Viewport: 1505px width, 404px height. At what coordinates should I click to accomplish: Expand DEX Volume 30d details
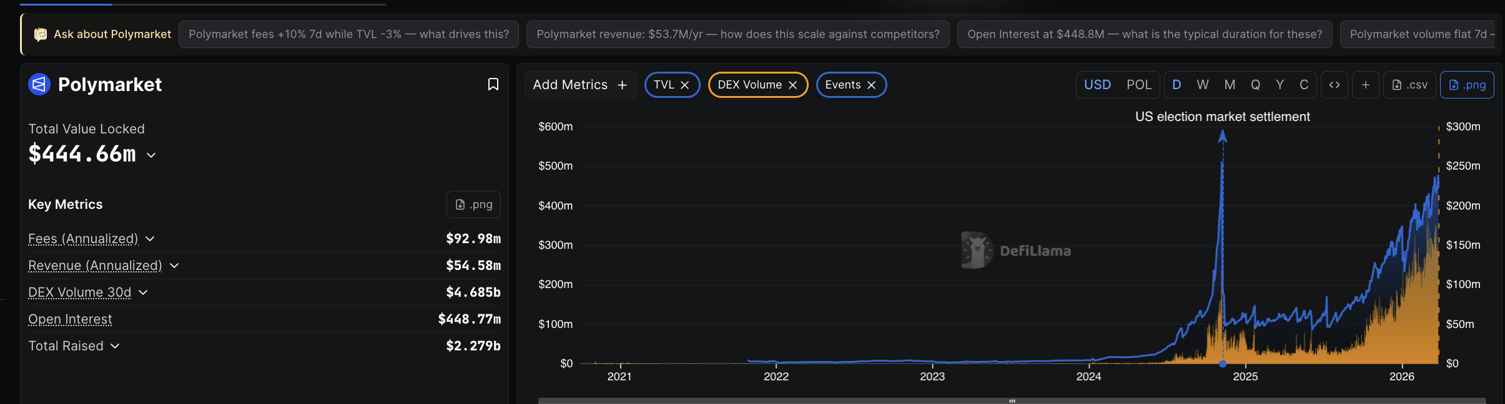click(143, 292)
